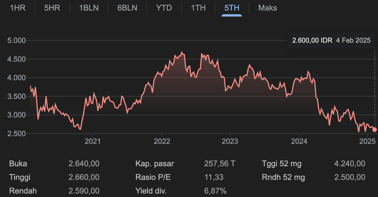The image size is (378, 197).
Task: Click the Rasio P/E label
Action: (153, 177)
